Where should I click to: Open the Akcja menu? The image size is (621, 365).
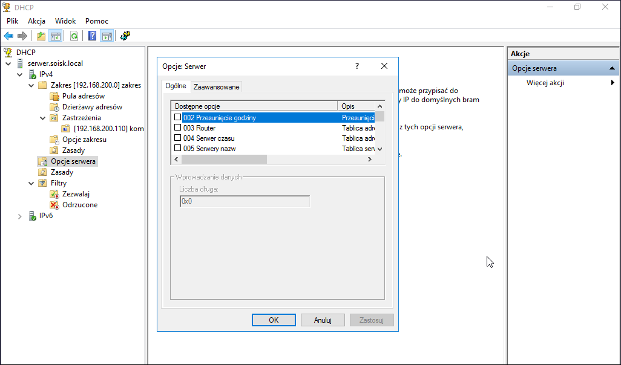[36, 21]
